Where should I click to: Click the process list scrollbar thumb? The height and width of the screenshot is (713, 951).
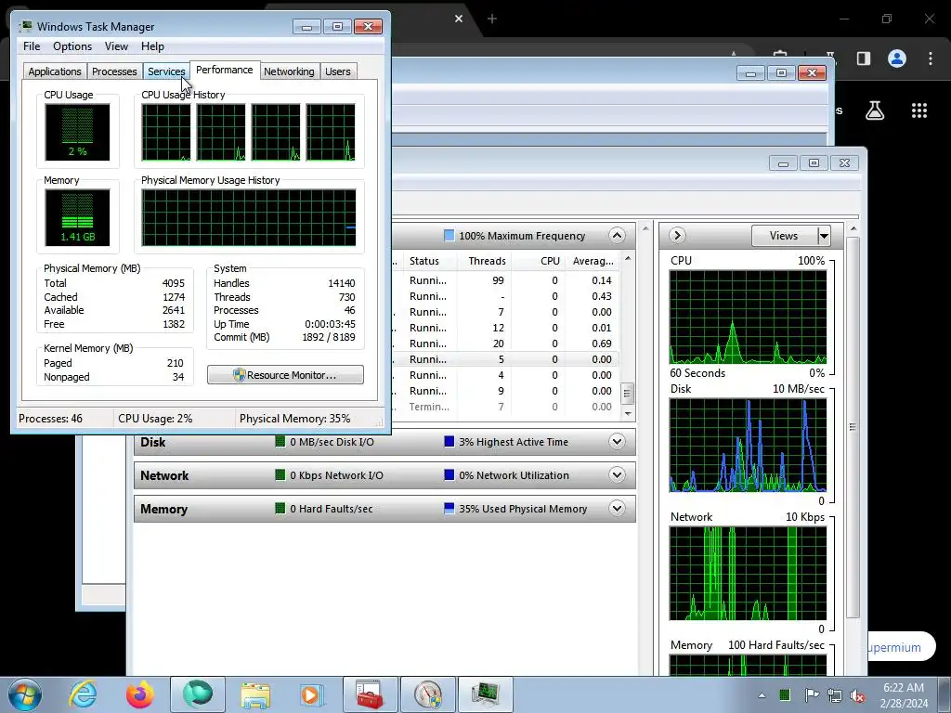click(x=627, y=393)
